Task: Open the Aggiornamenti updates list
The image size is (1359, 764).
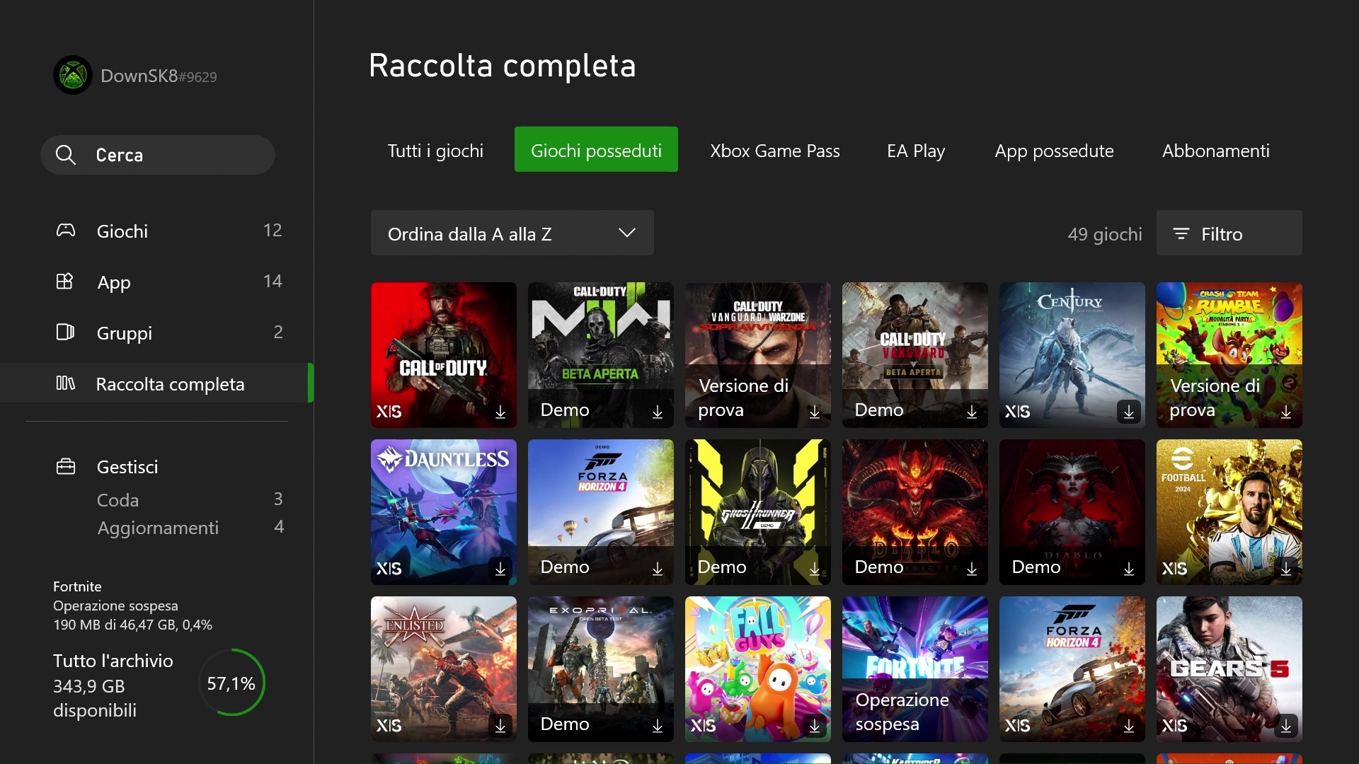Action: coord(190,527)
